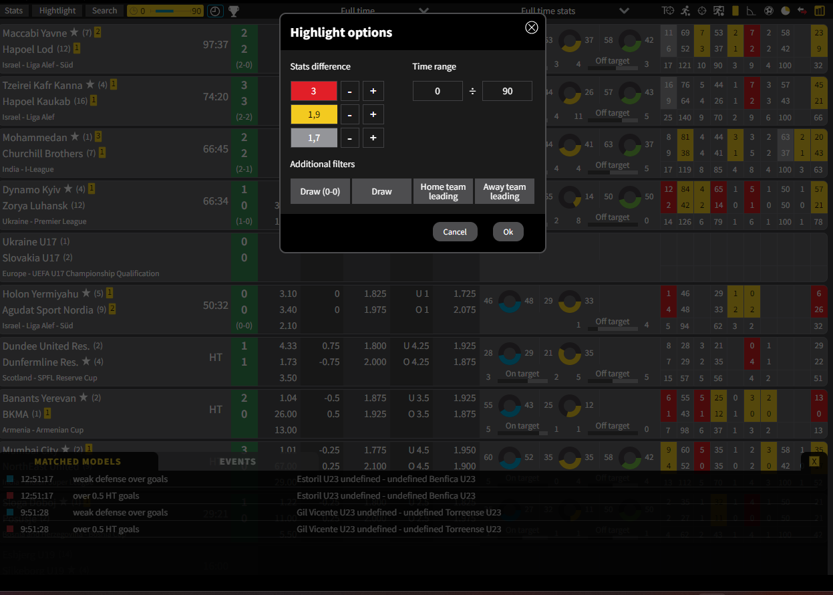
Task: Open the Full time stats dropdown
Action: (x=574, y=11)
